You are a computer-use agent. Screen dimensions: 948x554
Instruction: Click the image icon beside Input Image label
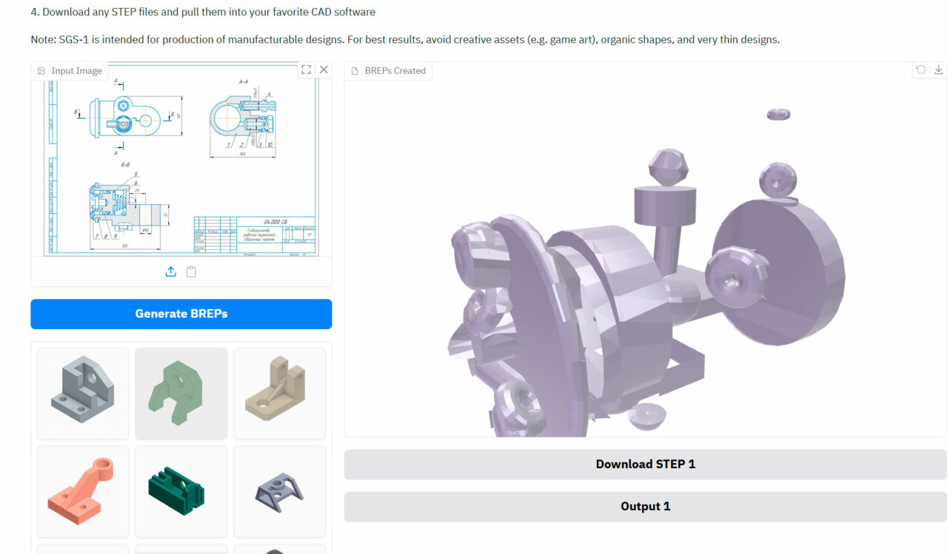click(41, 71)
